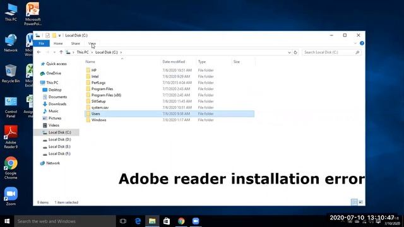Image resolution: width=404 pixels, height=227 pixels.
Task: Open Control Panel desktop icon
Action: point(11,108)
